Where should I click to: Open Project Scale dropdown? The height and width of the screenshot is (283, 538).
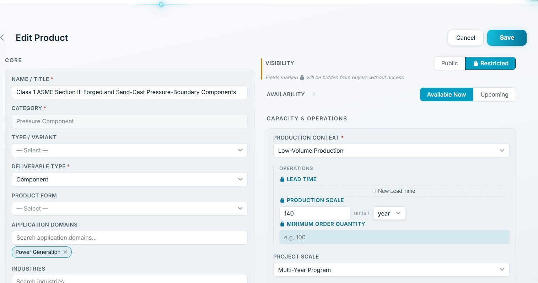click(x=391, y=270)
